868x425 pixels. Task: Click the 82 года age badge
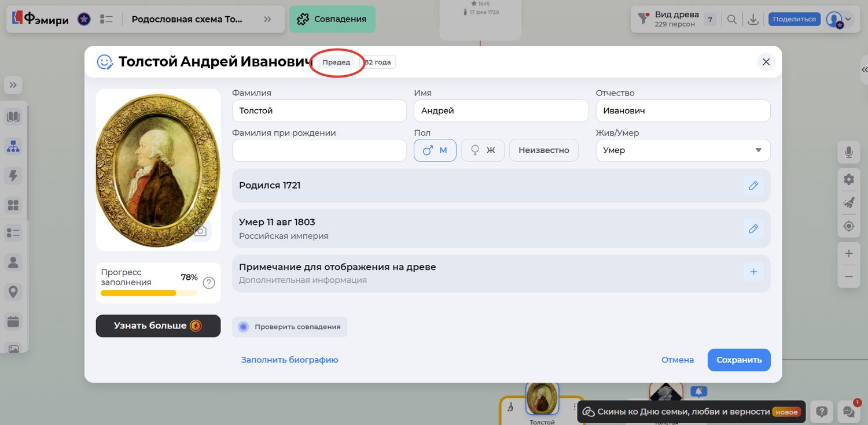[379, 62]
